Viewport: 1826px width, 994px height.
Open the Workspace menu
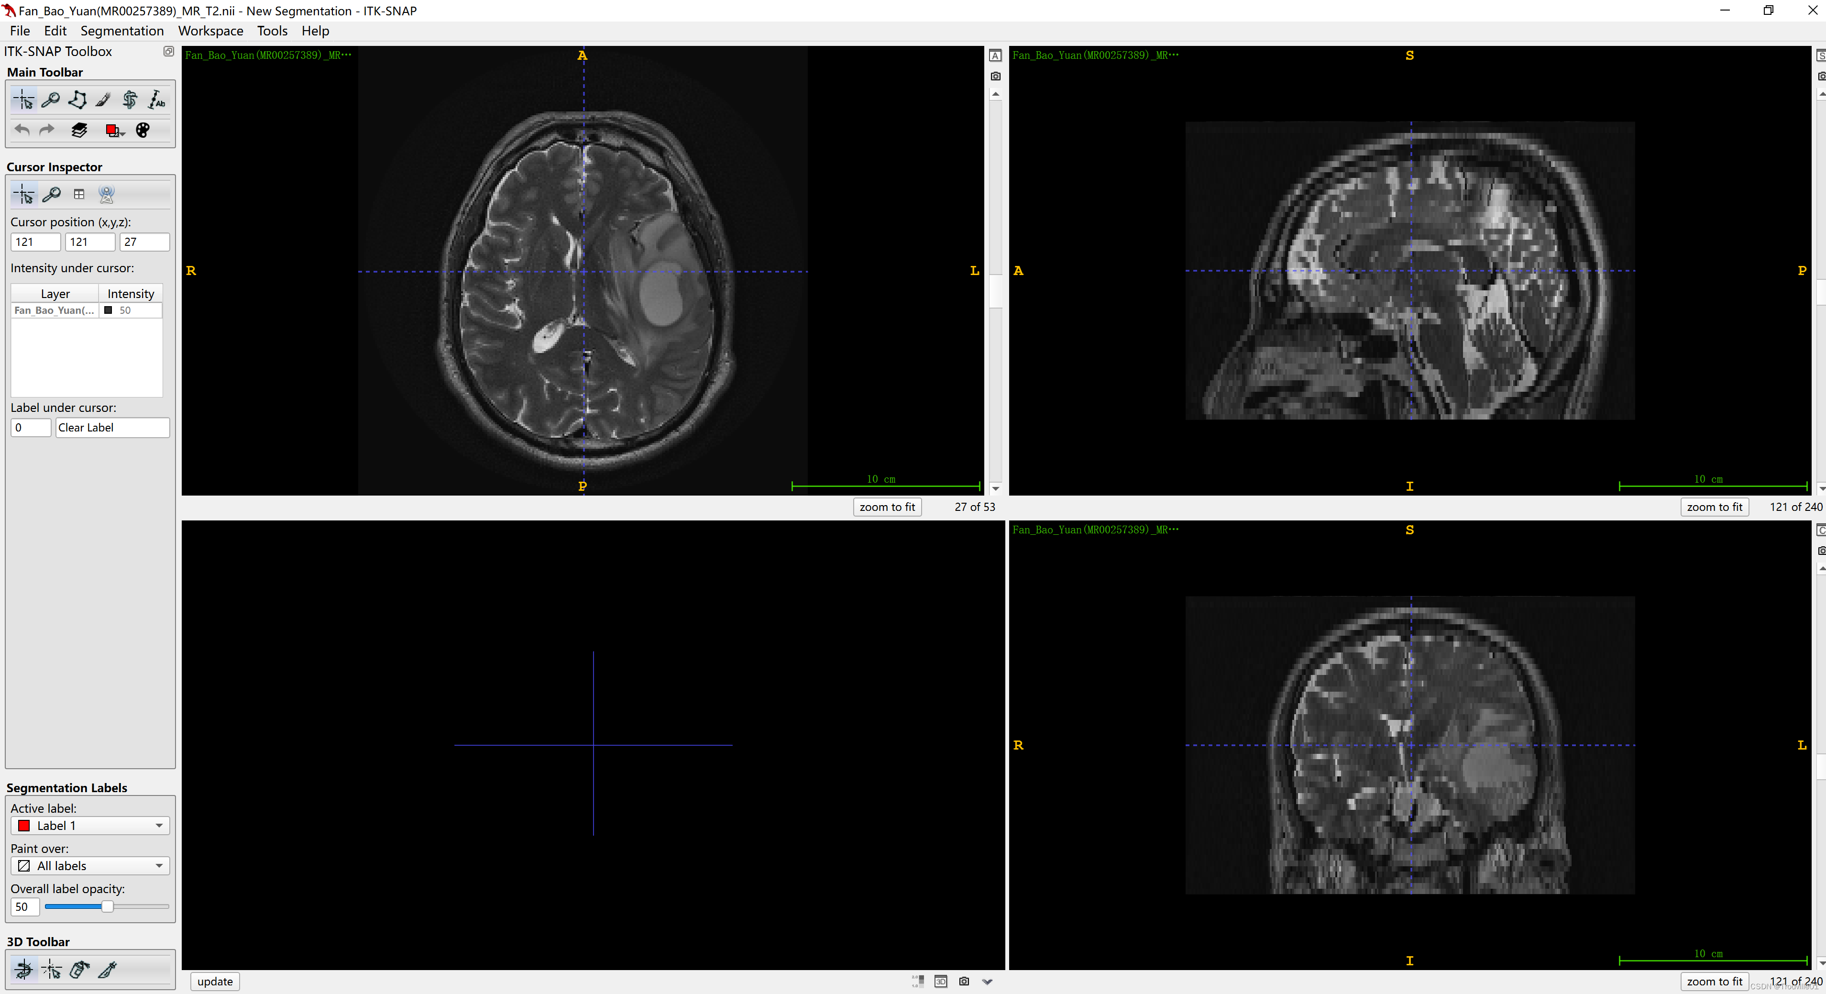click(x=210, y=31)
